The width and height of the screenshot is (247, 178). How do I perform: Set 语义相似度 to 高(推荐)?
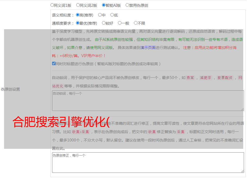(x=78, y=15)
